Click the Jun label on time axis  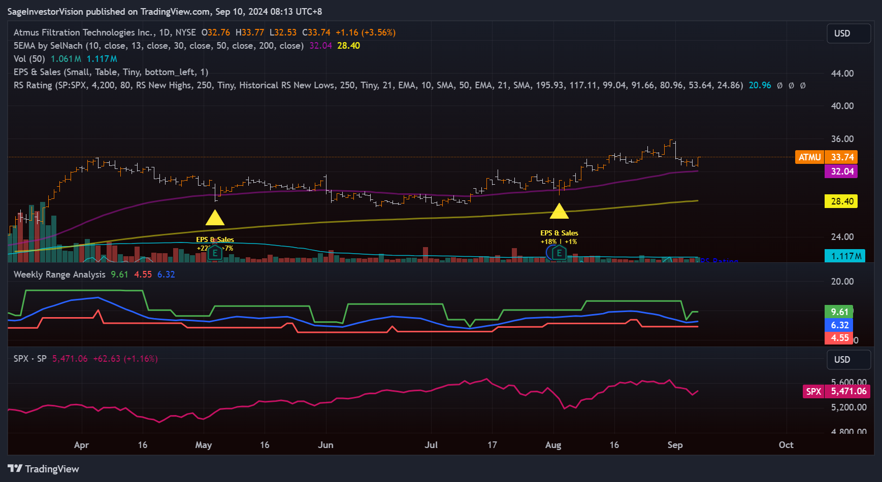tap(325, 445)
